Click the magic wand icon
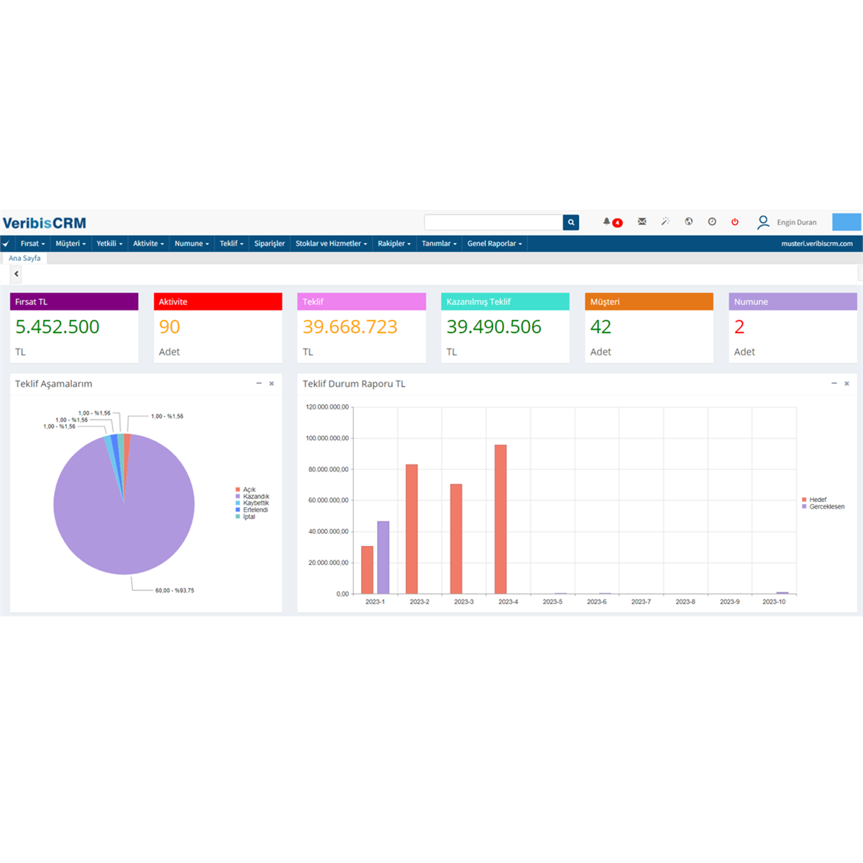 click(x=665, y=222)
